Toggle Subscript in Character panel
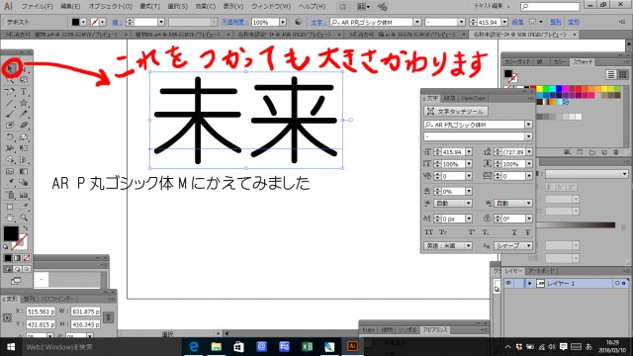 tap(486, 232)
